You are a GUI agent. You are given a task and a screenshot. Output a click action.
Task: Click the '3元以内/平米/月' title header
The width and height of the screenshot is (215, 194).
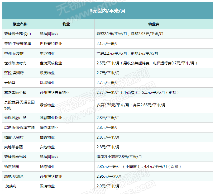[x=108, y=11]
